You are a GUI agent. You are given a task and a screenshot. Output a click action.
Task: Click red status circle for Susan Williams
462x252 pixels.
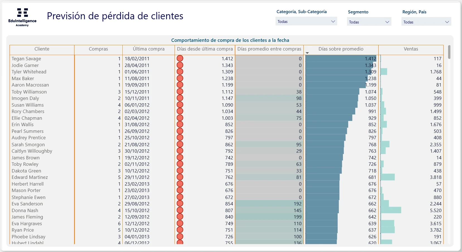pyautogui.click(x=180, y=105)
